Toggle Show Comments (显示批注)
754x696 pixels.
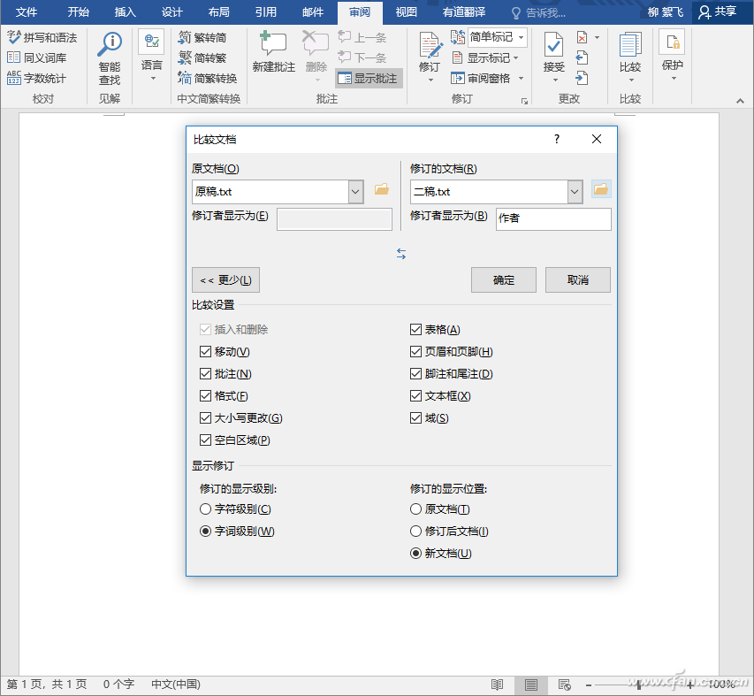(x=369, y=78)
